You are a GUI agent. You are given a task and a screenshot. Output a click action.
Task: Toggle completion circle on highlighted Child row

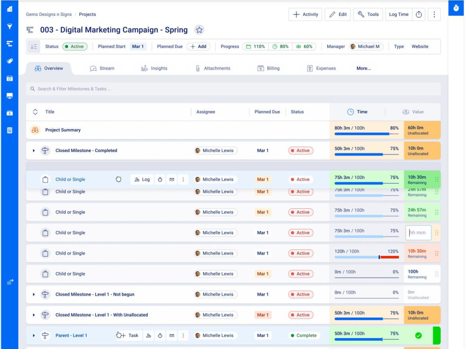coord(118,179)
